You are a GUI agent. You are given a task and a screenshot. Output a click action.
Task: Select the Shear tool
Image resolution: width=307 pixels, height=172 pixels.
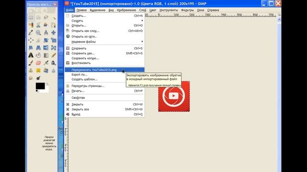click(x=31, y=48)
